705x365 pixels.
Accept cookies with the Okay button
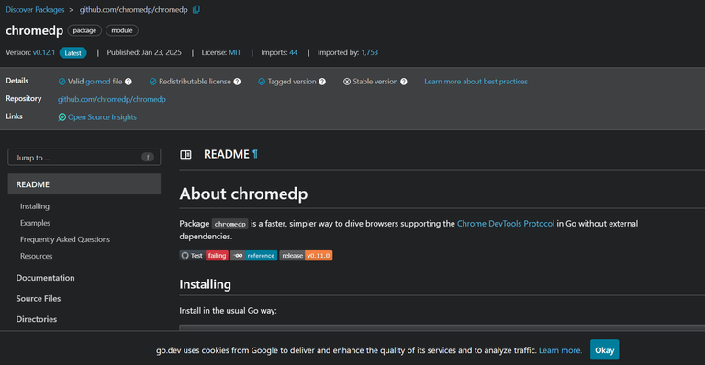604,349
